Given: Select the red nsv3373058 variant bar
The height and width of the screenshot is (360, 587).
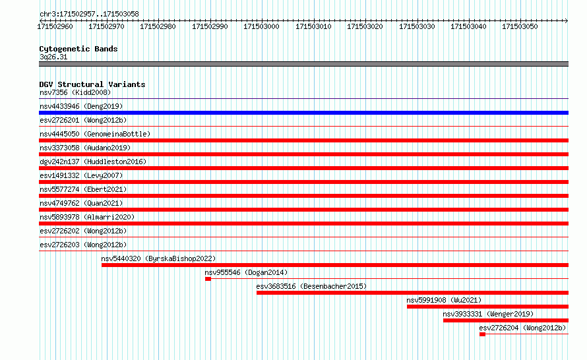Looking at the screenshot, I should [303, 154].
